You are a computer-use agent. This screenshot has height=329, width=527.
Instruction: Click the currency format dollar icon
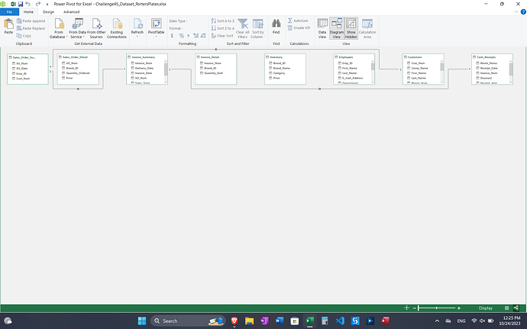[172, 36]
